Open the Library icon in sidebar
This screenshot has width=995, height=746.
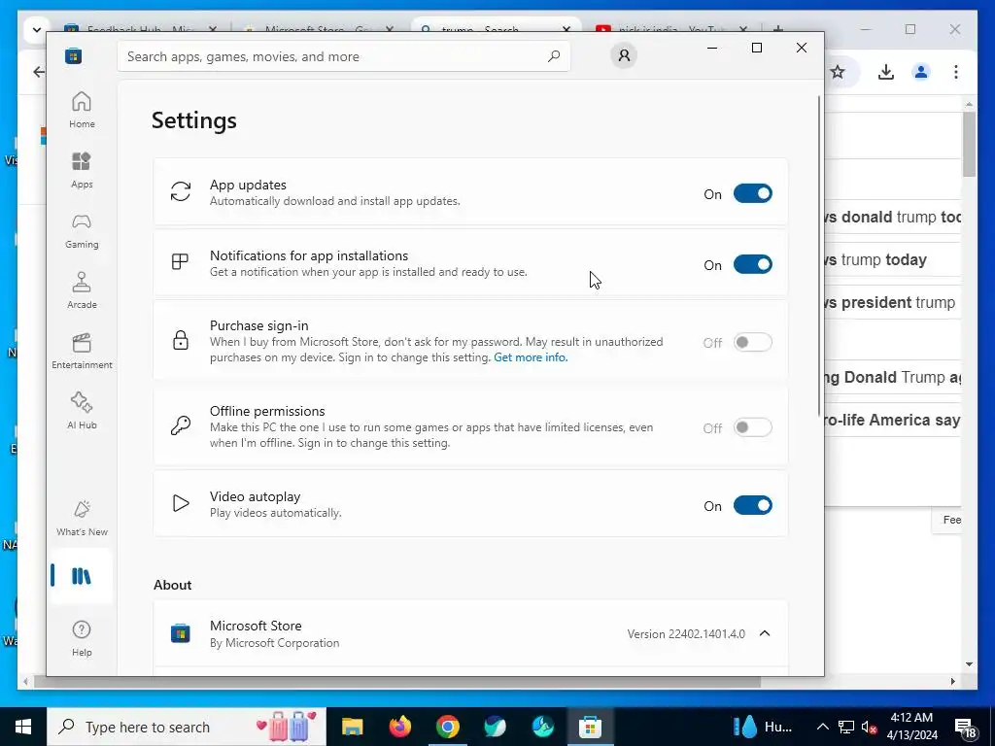tap(82, 576)
